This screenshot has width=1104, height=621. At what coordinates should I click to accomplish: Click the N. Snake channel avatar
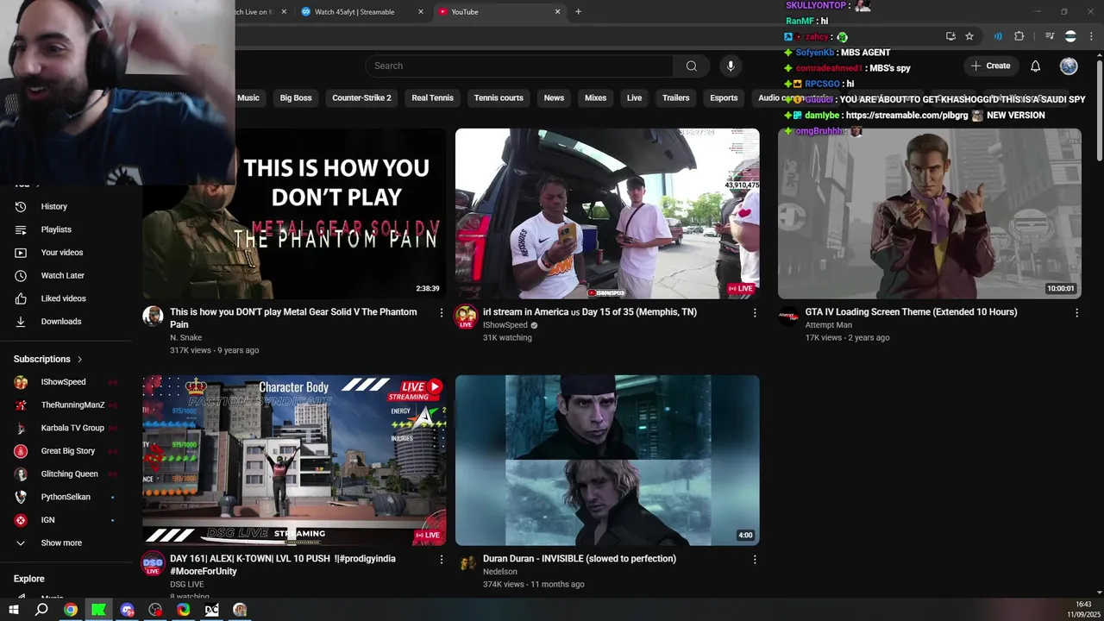tap(153, 316)
